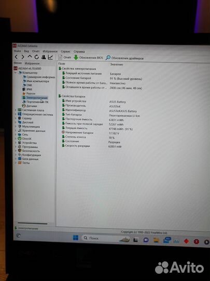The image size is (210, 281).
Task: Open Имя компьютера tree item
Action: [x=36, y=81]
